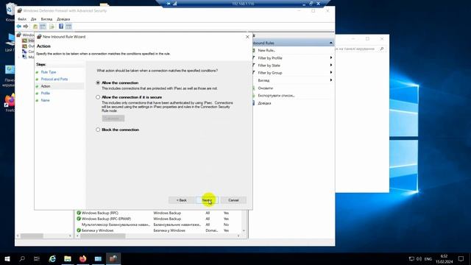Image resolution: width=471 pixels, height=265 pixels.
Task: Launch Internet Explorer from the taskbar
Action: point(52,258)
